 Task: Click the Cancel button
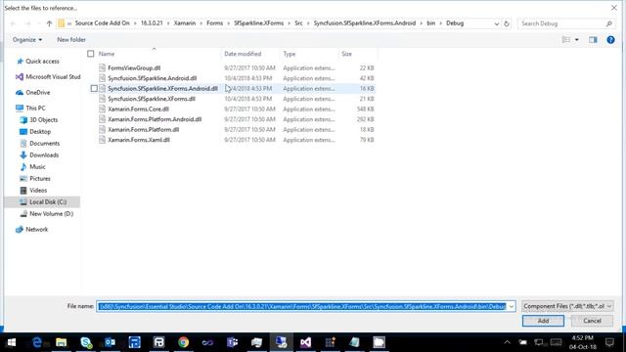coord(592,321)
